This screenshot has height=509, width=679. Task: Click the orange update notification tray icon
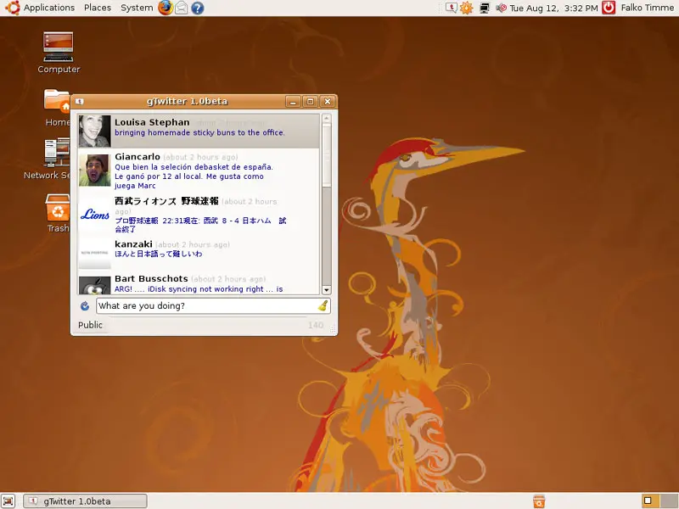[x=466, y=8]
